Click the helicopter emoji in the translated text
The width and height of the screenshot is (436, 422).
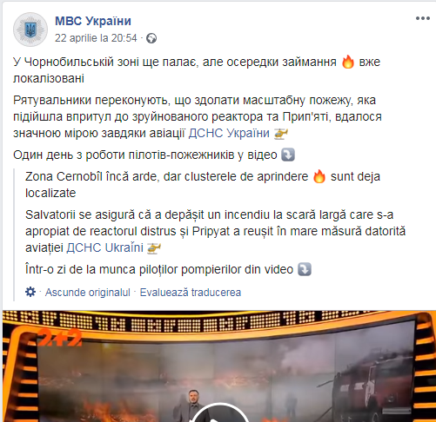click(154, 248)
